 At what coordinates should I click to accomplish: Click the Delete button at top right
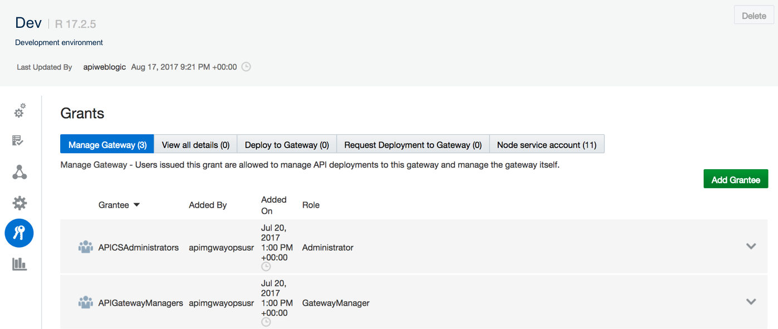[x=754, y=16]
